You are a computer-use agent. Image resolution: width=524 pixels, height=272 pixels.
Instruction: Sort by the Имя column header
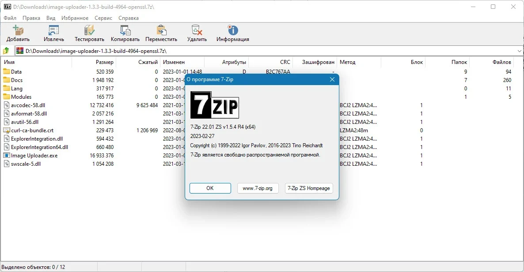click(36, 62)
